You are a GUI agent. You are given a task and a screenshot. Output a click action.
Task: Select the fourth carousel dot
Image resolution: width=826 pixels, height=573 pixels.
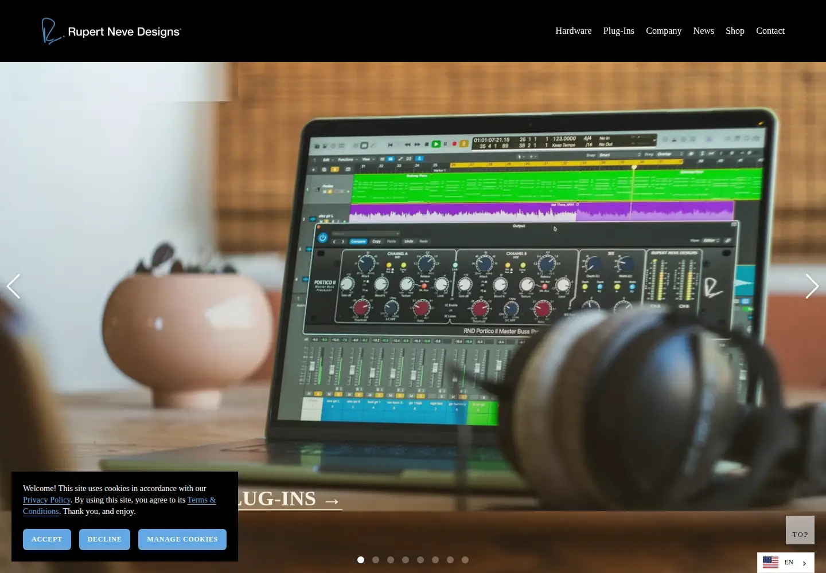406,560
